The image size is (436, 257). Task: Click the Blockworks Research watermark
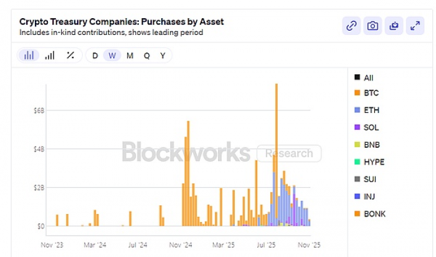pyautogui.click(x=221, y=153)
